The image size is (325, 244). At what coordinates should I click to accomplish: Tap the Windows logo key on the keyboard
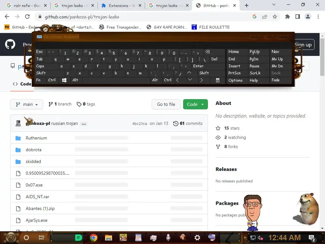pyautogui.click(x=64, y=80)
